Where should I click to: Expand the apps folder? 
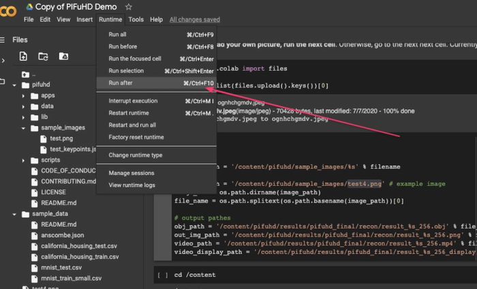click(25, 96)
